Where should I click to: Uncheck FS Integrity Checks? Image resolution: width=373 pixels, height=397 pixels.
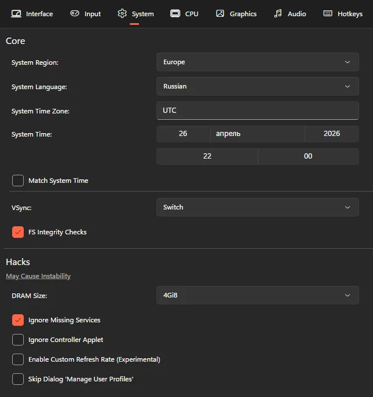tap(18, 232)
